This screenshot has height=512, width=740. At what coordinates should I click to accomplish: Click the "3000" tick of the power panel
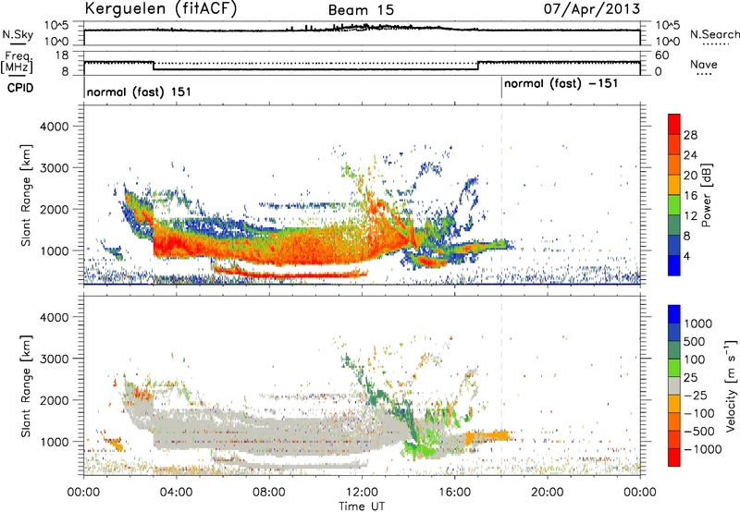point(54,168)
